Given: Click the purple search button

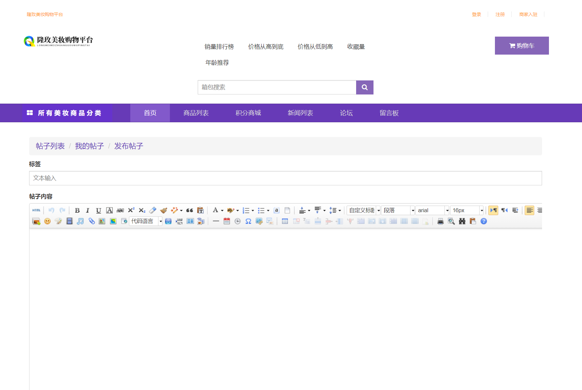Looking at the screenshot, I should tap(365, 87).
